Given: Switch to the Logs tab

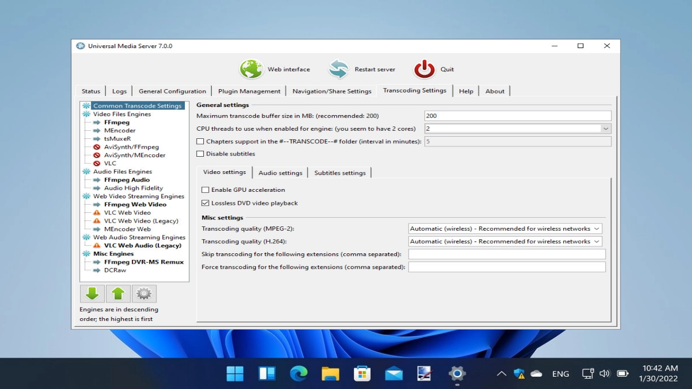Looking at the screenshot, I should tap(119, 91).
